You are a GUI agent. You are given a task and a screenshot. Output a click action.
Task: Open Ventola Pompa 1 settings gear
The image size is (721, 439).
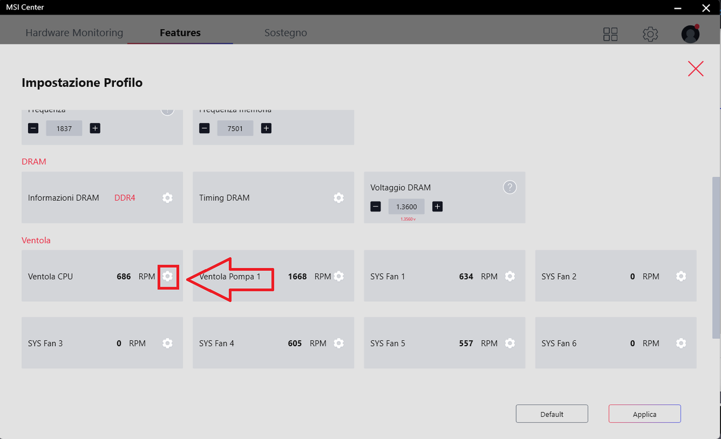339,276
